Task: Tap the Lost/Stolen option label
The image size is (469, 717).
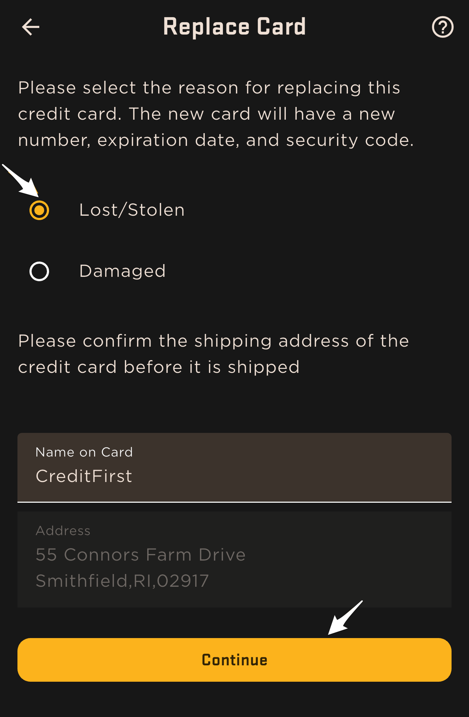Action: coord(132,210)
